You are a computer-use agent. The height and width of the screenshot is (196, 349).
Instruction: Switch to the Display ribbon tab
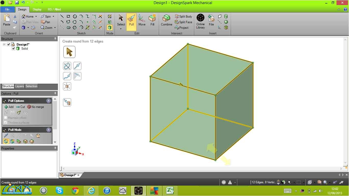coord(37,9)
